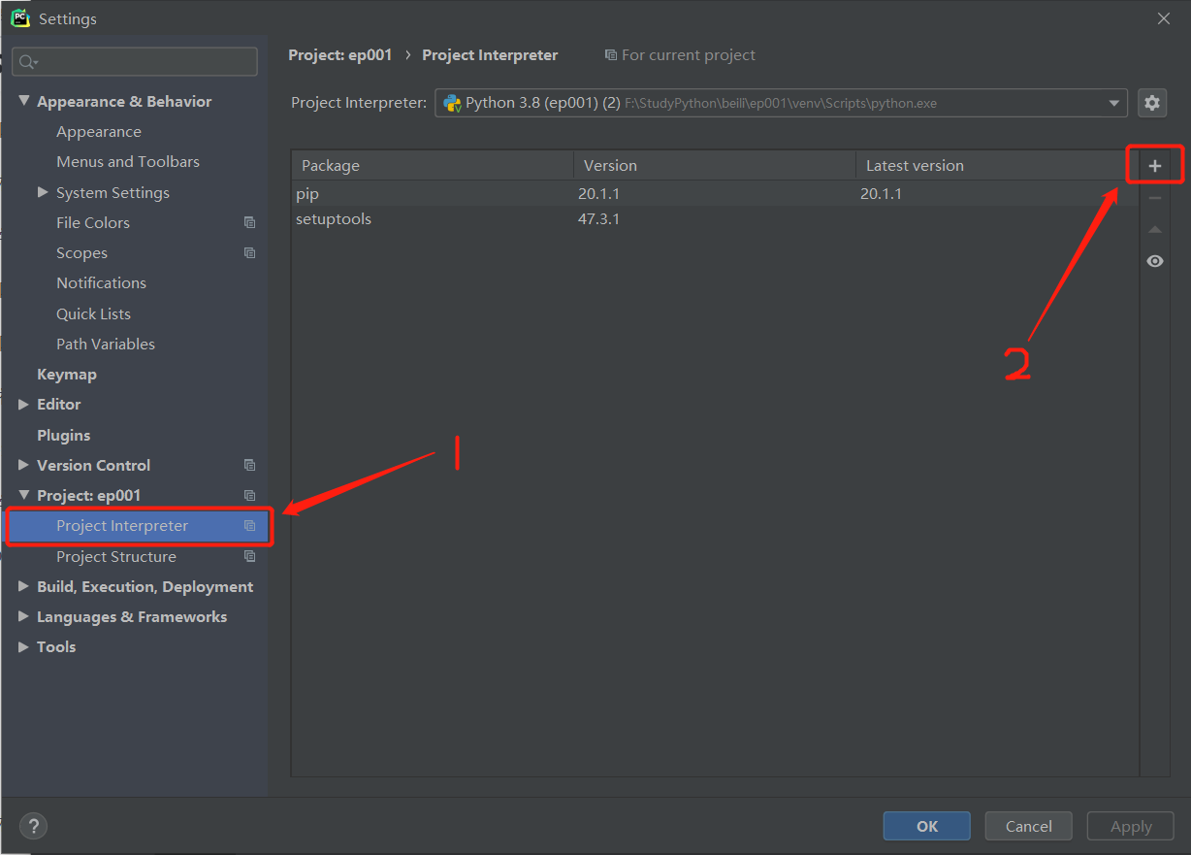Viewport: 1191px width, 855px height.
Task: Click the OK button
Action: tap(926, 826)
